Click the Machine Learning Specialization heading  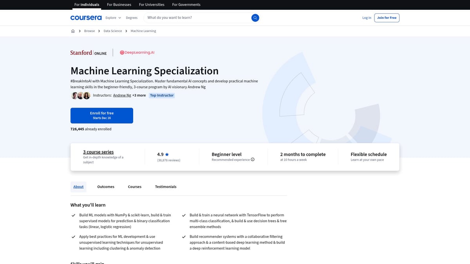point(145,71)
